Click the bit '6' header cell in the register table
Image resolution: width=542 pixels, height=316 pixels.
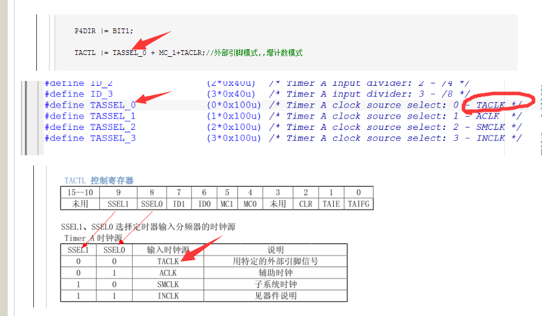pos(204,193)
